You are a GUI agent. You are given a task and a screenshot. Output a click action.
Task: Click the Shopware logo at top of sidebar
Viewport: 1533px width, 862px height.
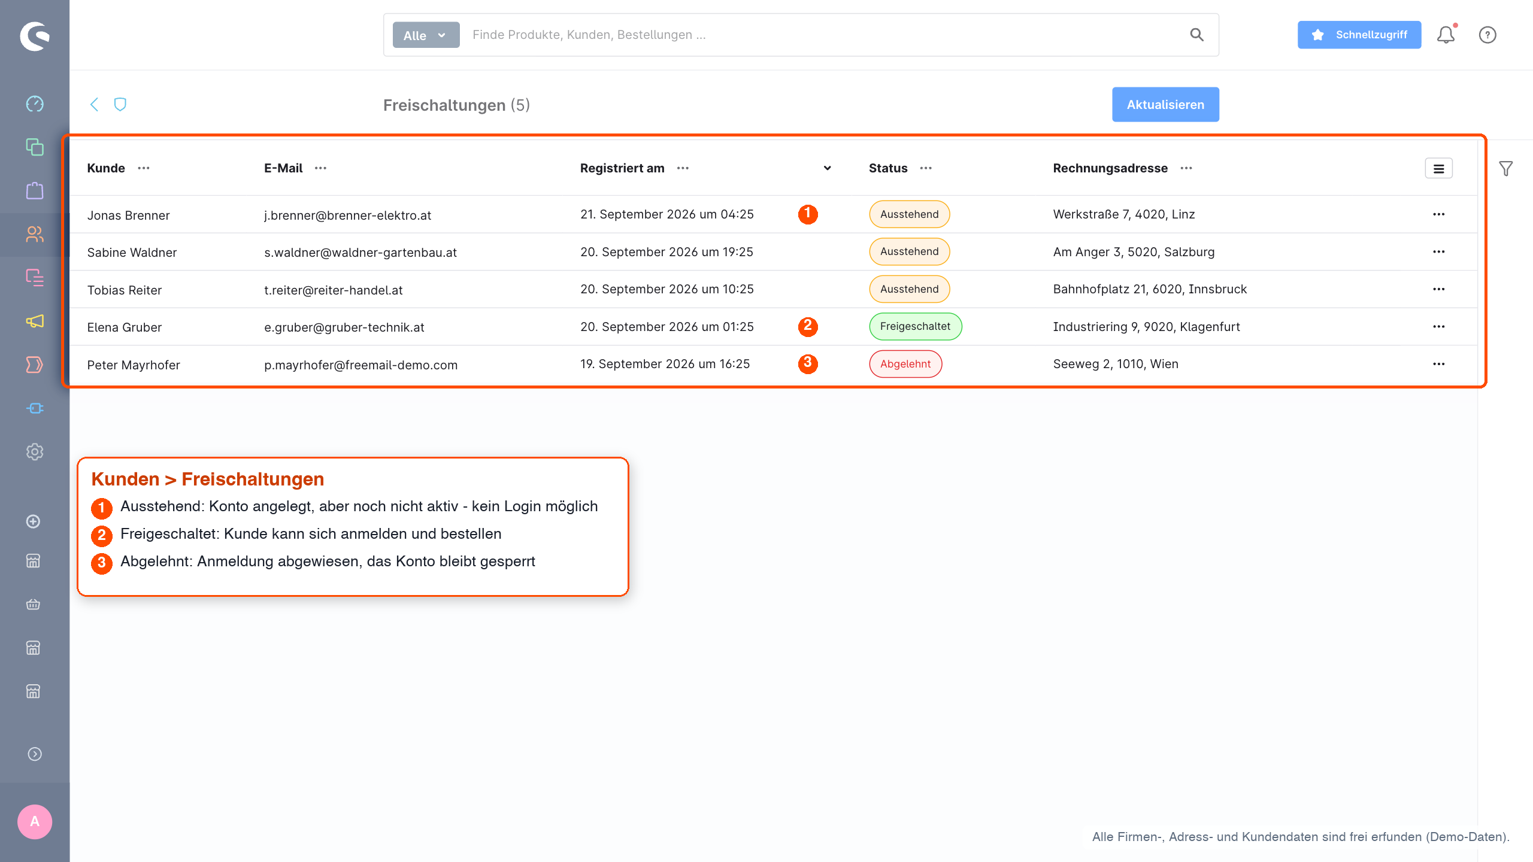35,36
